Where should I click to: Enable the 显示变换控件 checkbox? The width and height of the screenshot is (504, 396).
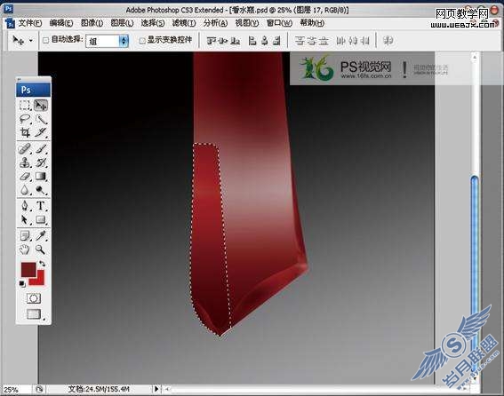142,41
